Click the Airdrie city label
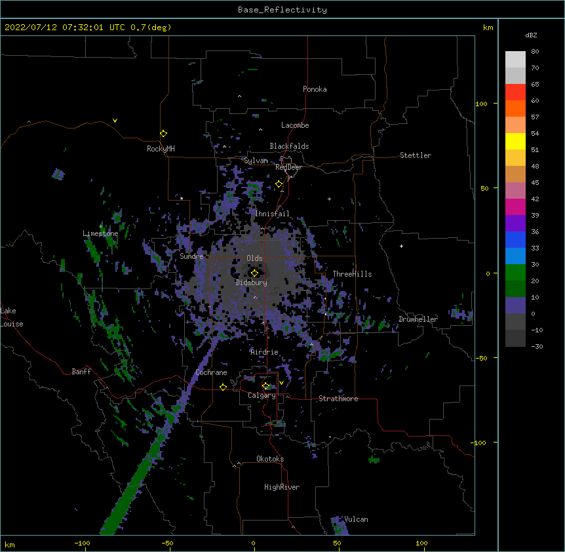 pos(264,351)
